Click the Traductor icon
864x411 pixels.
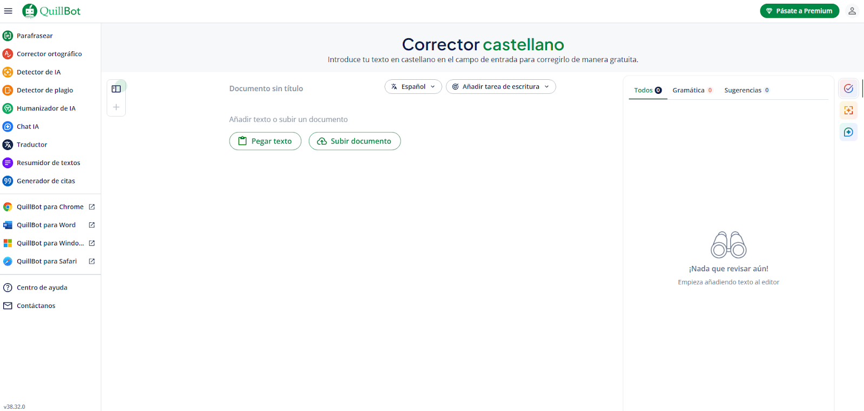(x=8, y=145)
